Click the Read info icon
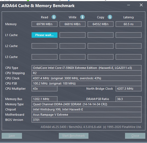147x143 pixels. (x=54, y=17)
